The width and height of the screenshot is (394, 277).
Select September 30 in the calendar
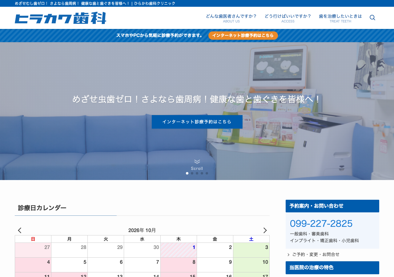coord(142,250)
